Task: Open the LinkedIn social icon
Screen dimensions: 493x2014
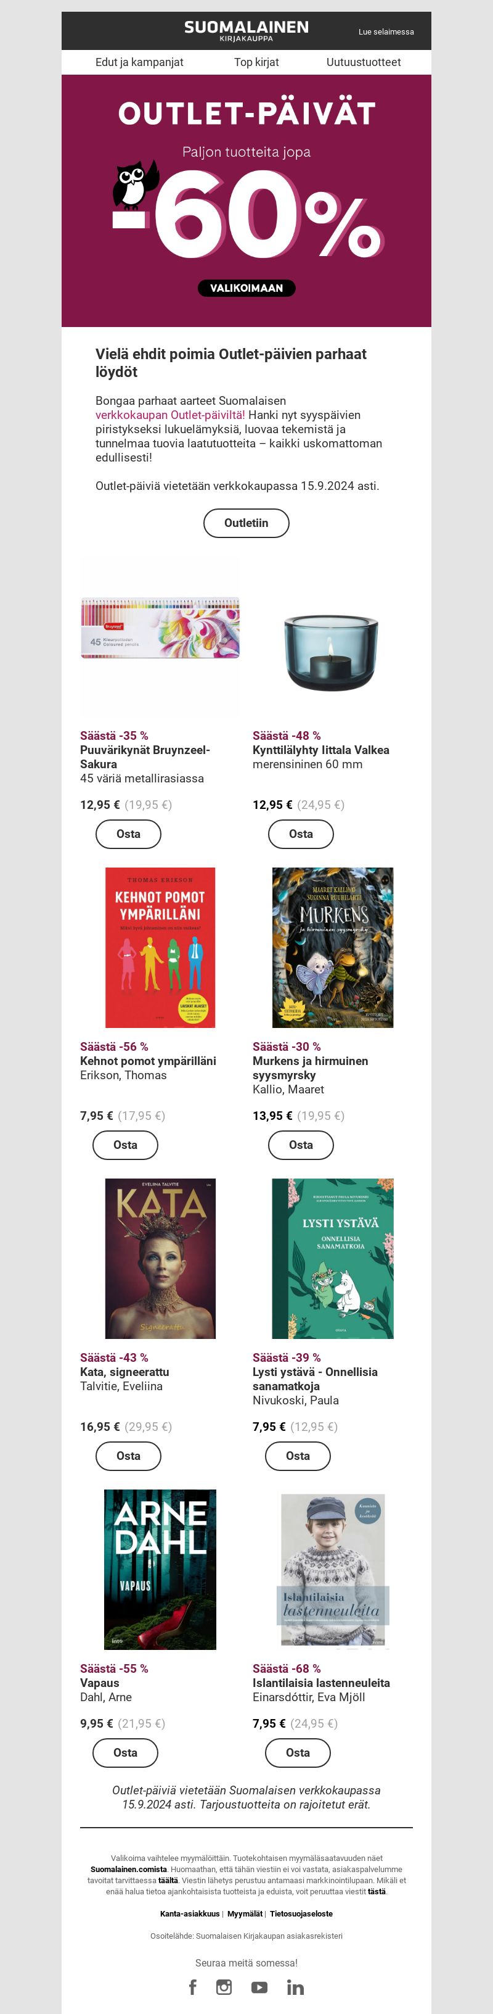Action: [295, 1987]
